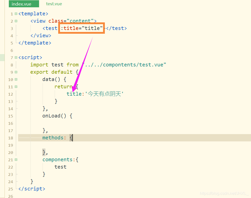Click the closing </test> tag

(x=116, y=28)
